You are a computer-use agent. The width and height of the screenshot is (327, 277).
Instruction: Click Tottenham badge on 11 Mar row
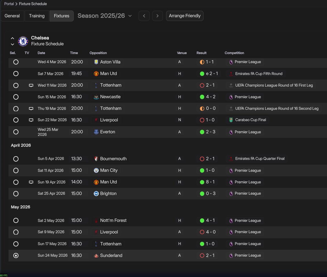click(96, 85)
